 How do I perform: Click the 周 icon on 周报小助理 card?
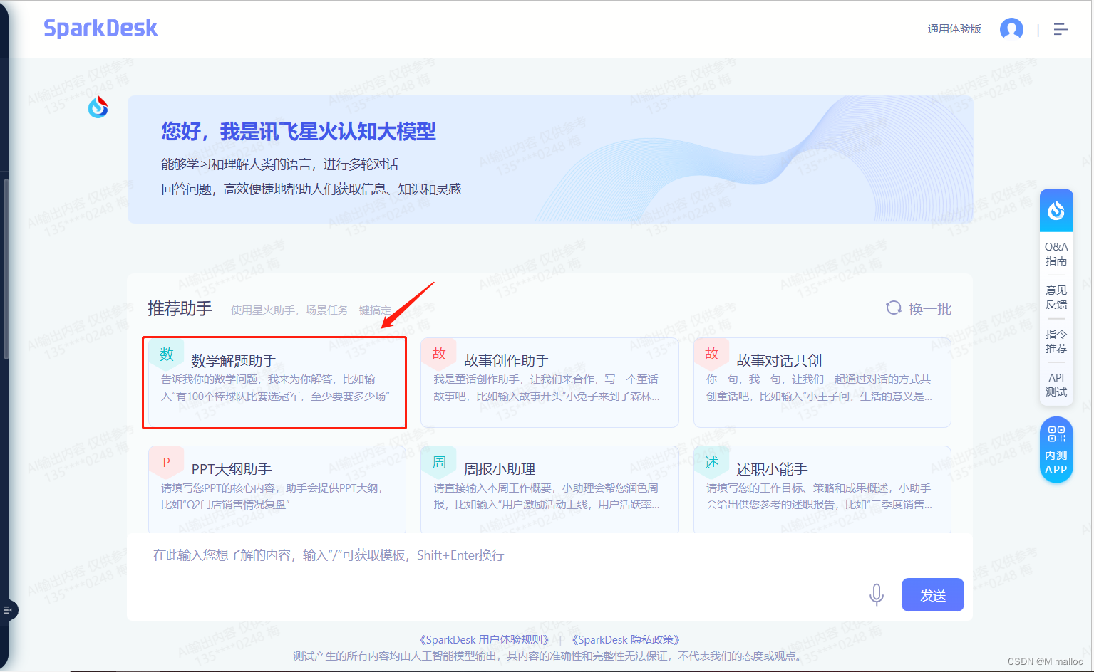[x=439, y=463]
